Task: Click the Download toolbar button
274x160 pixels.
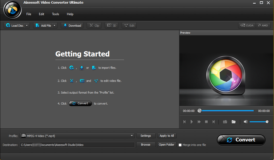Action: tap(72, 26)
